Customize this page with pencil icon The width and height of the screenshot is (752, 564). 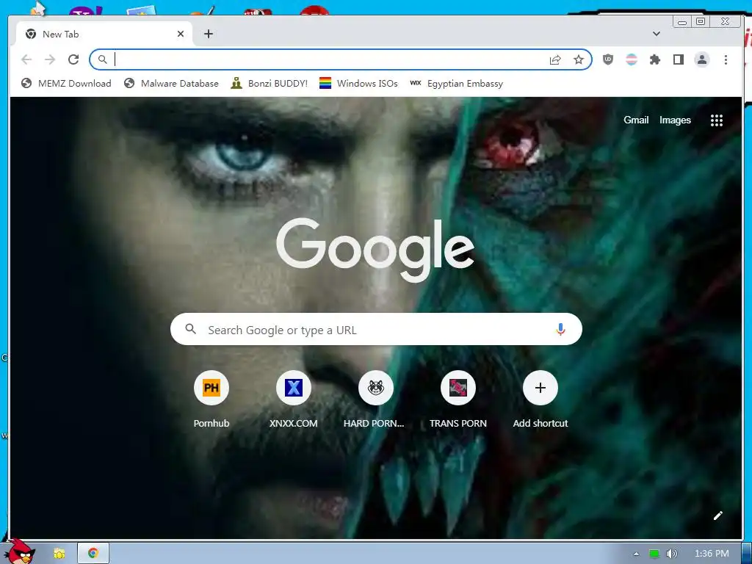(x=718, y=516)
